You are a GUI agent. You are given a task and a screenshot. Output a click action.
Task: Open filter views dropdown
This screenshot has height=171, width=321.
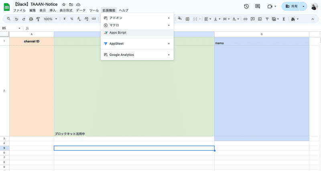pos(275,19)
